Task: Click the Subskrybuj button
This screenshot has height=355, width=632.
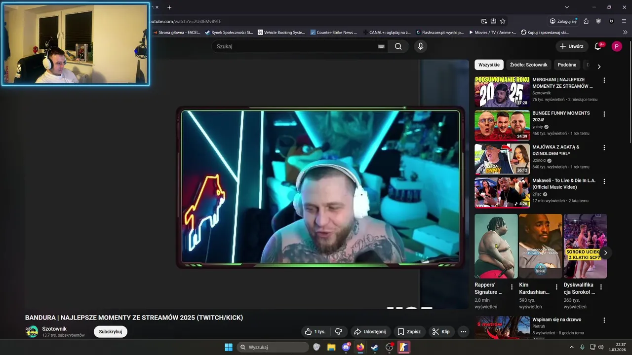Action: 111,332
